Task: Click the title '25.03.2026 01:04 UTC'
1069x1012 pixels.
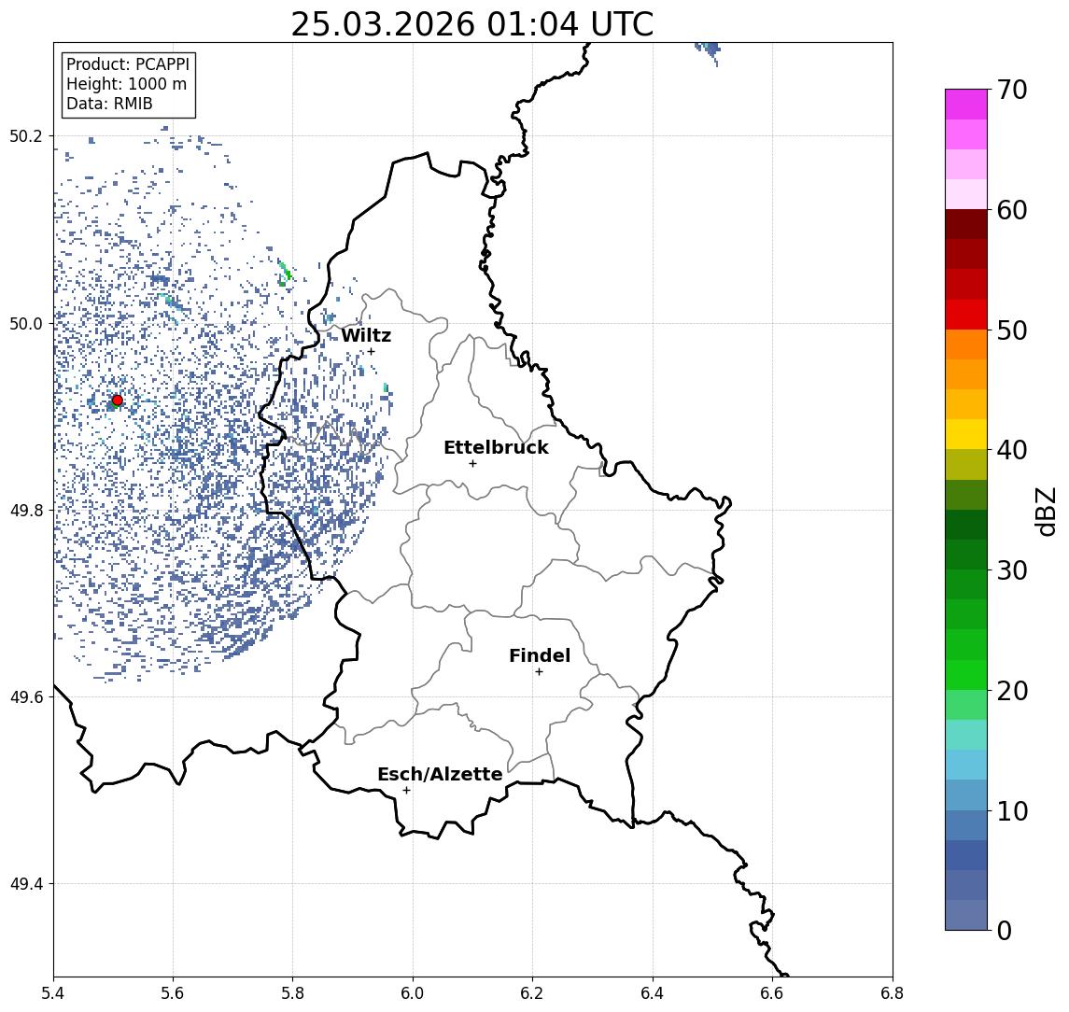Action: point(472,24)
